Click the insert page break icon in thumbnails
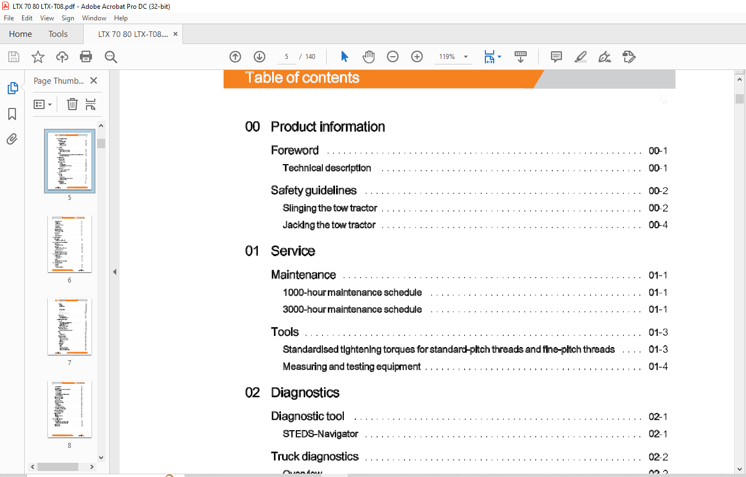The width and height of the screenshot is (746, 477). 91,104
